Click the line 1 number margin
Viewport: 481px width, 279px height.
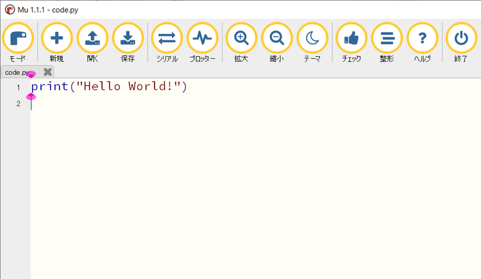pyautogui.click(x=18, y=87)
